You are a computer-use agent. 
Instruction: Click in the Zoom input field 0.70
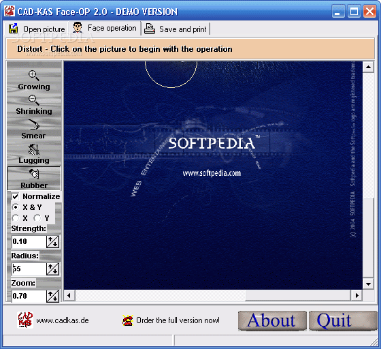(x=29, y=297)
